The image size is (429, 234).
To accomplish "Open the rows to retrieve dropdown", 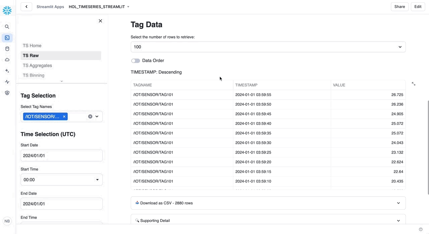I will 268,47.
